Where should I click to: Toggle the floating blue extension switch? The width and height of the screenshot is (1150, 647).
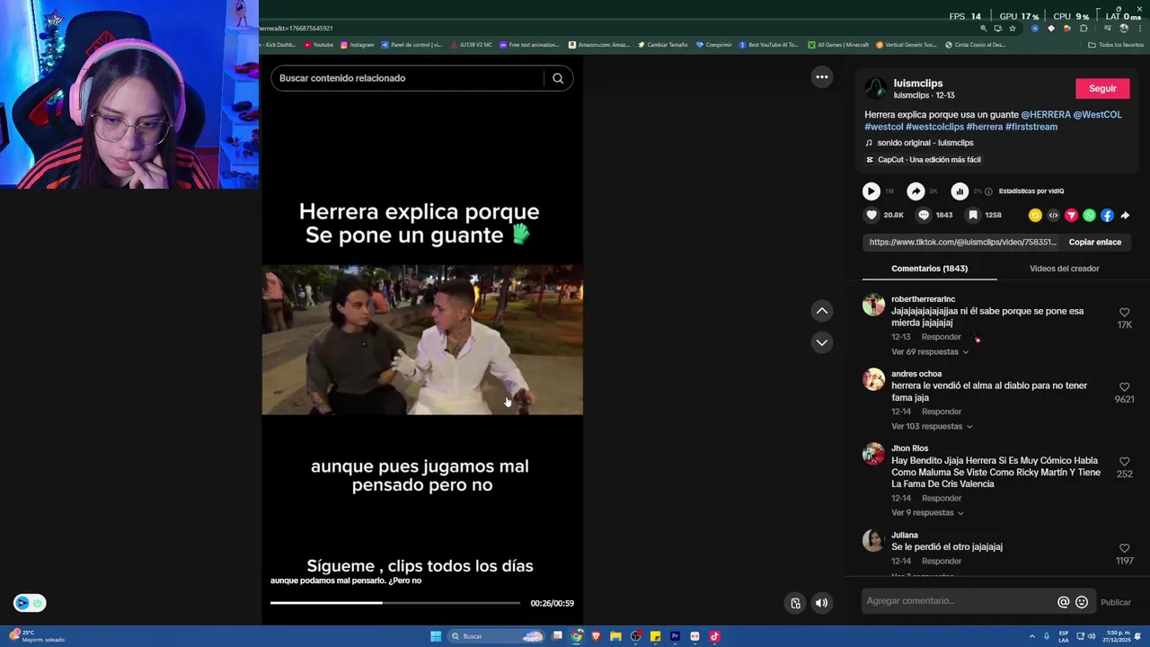[30, 603]
